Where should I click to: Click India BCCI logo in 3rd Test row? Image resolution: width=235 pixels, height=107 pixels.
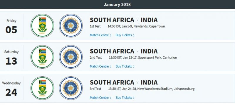pyautogui.click(x=71, y=88)
